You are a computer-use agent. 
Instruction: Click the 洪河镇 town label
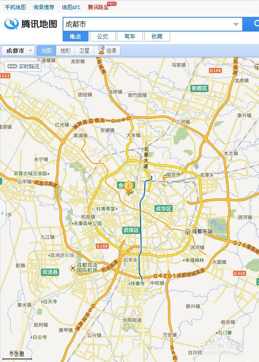[x=197, y=247]
